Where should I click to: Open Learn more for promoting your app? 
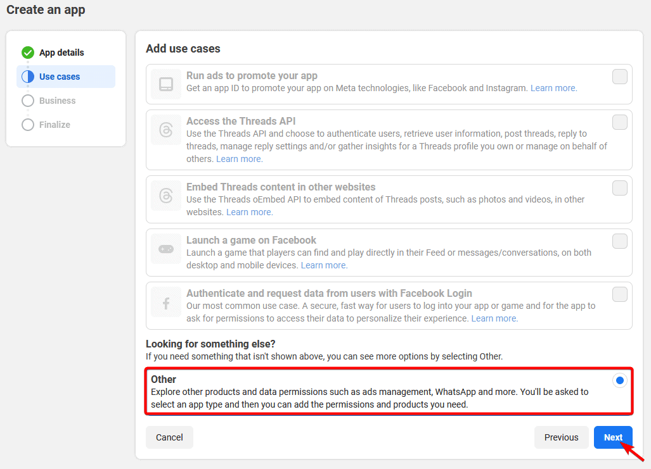click(553, 88)
